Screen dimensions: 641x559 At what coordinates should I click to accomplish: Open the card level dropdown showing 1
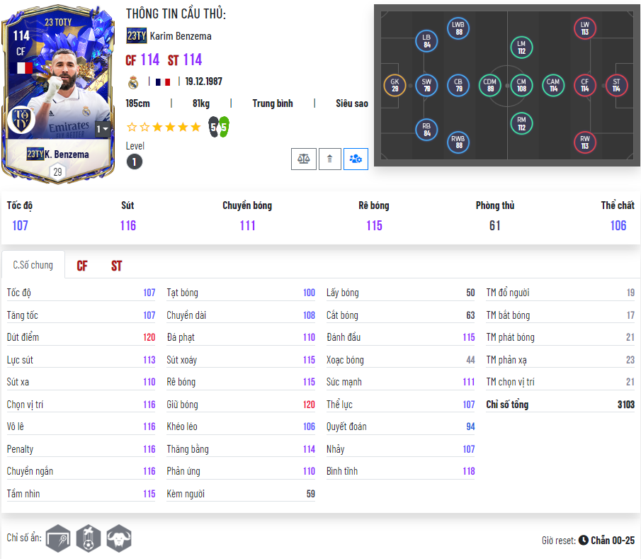[102, 129]
